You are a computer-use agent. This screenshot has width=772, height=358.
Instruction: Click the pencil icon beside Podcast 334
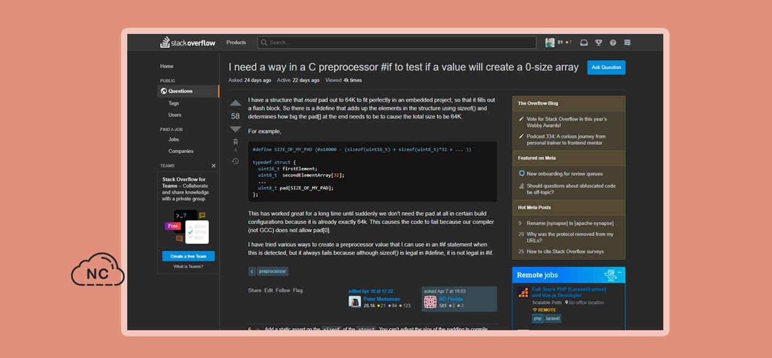[522, 136]
